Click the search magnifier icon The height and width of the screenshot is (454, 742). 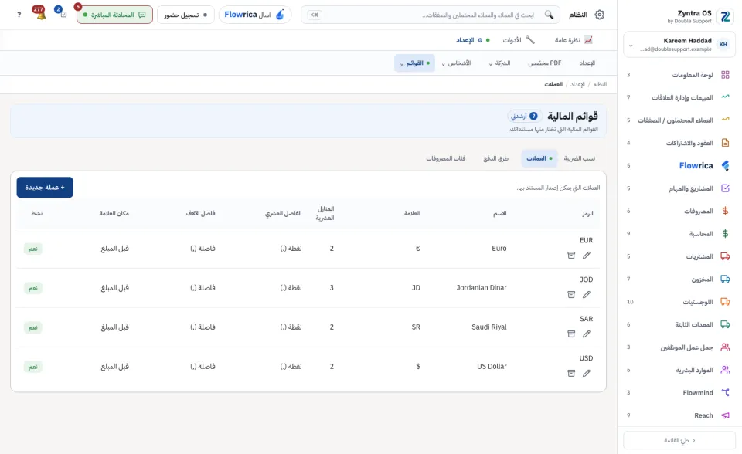click(x=549, y=15)
